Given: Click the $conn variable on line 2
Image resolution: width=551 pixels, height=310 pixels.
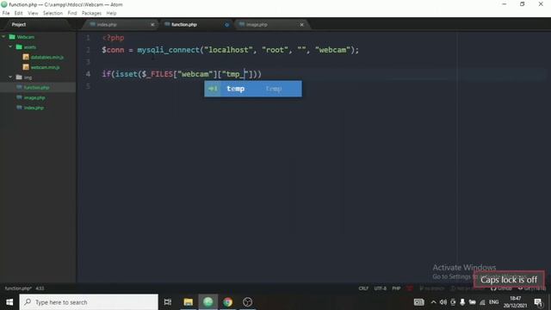Looking at the screenshot, I should [113, 50].
